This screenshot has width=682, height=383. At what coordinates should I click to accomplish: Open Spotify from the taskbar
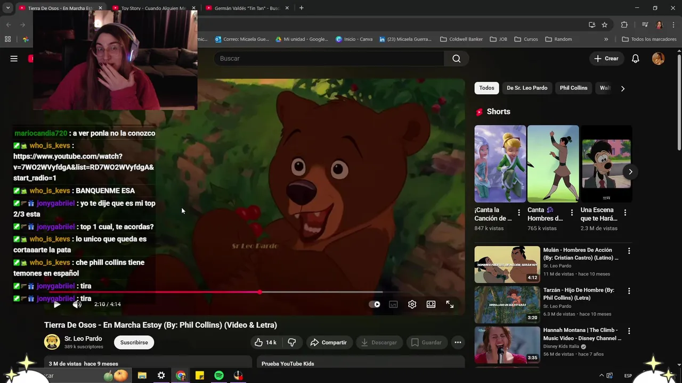click(x=219, y=376)
